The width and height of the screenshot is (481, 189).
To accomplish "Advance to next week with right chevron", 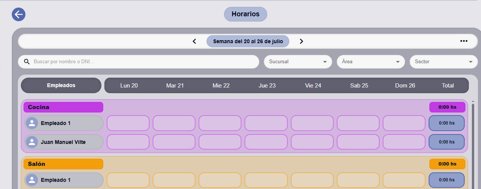I will pyautogui.click(x=301, y=41).
